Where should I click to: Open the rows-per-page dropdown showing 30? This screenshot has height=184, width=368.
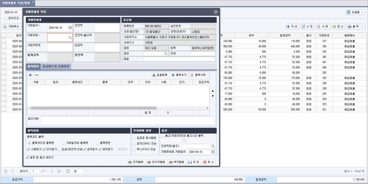[x=80, y=172]
